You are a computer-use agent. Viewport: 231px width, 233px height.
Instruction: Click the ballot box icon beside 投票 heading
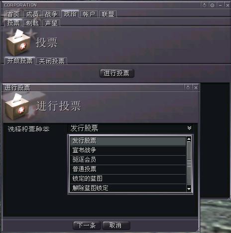coord(18,42)
